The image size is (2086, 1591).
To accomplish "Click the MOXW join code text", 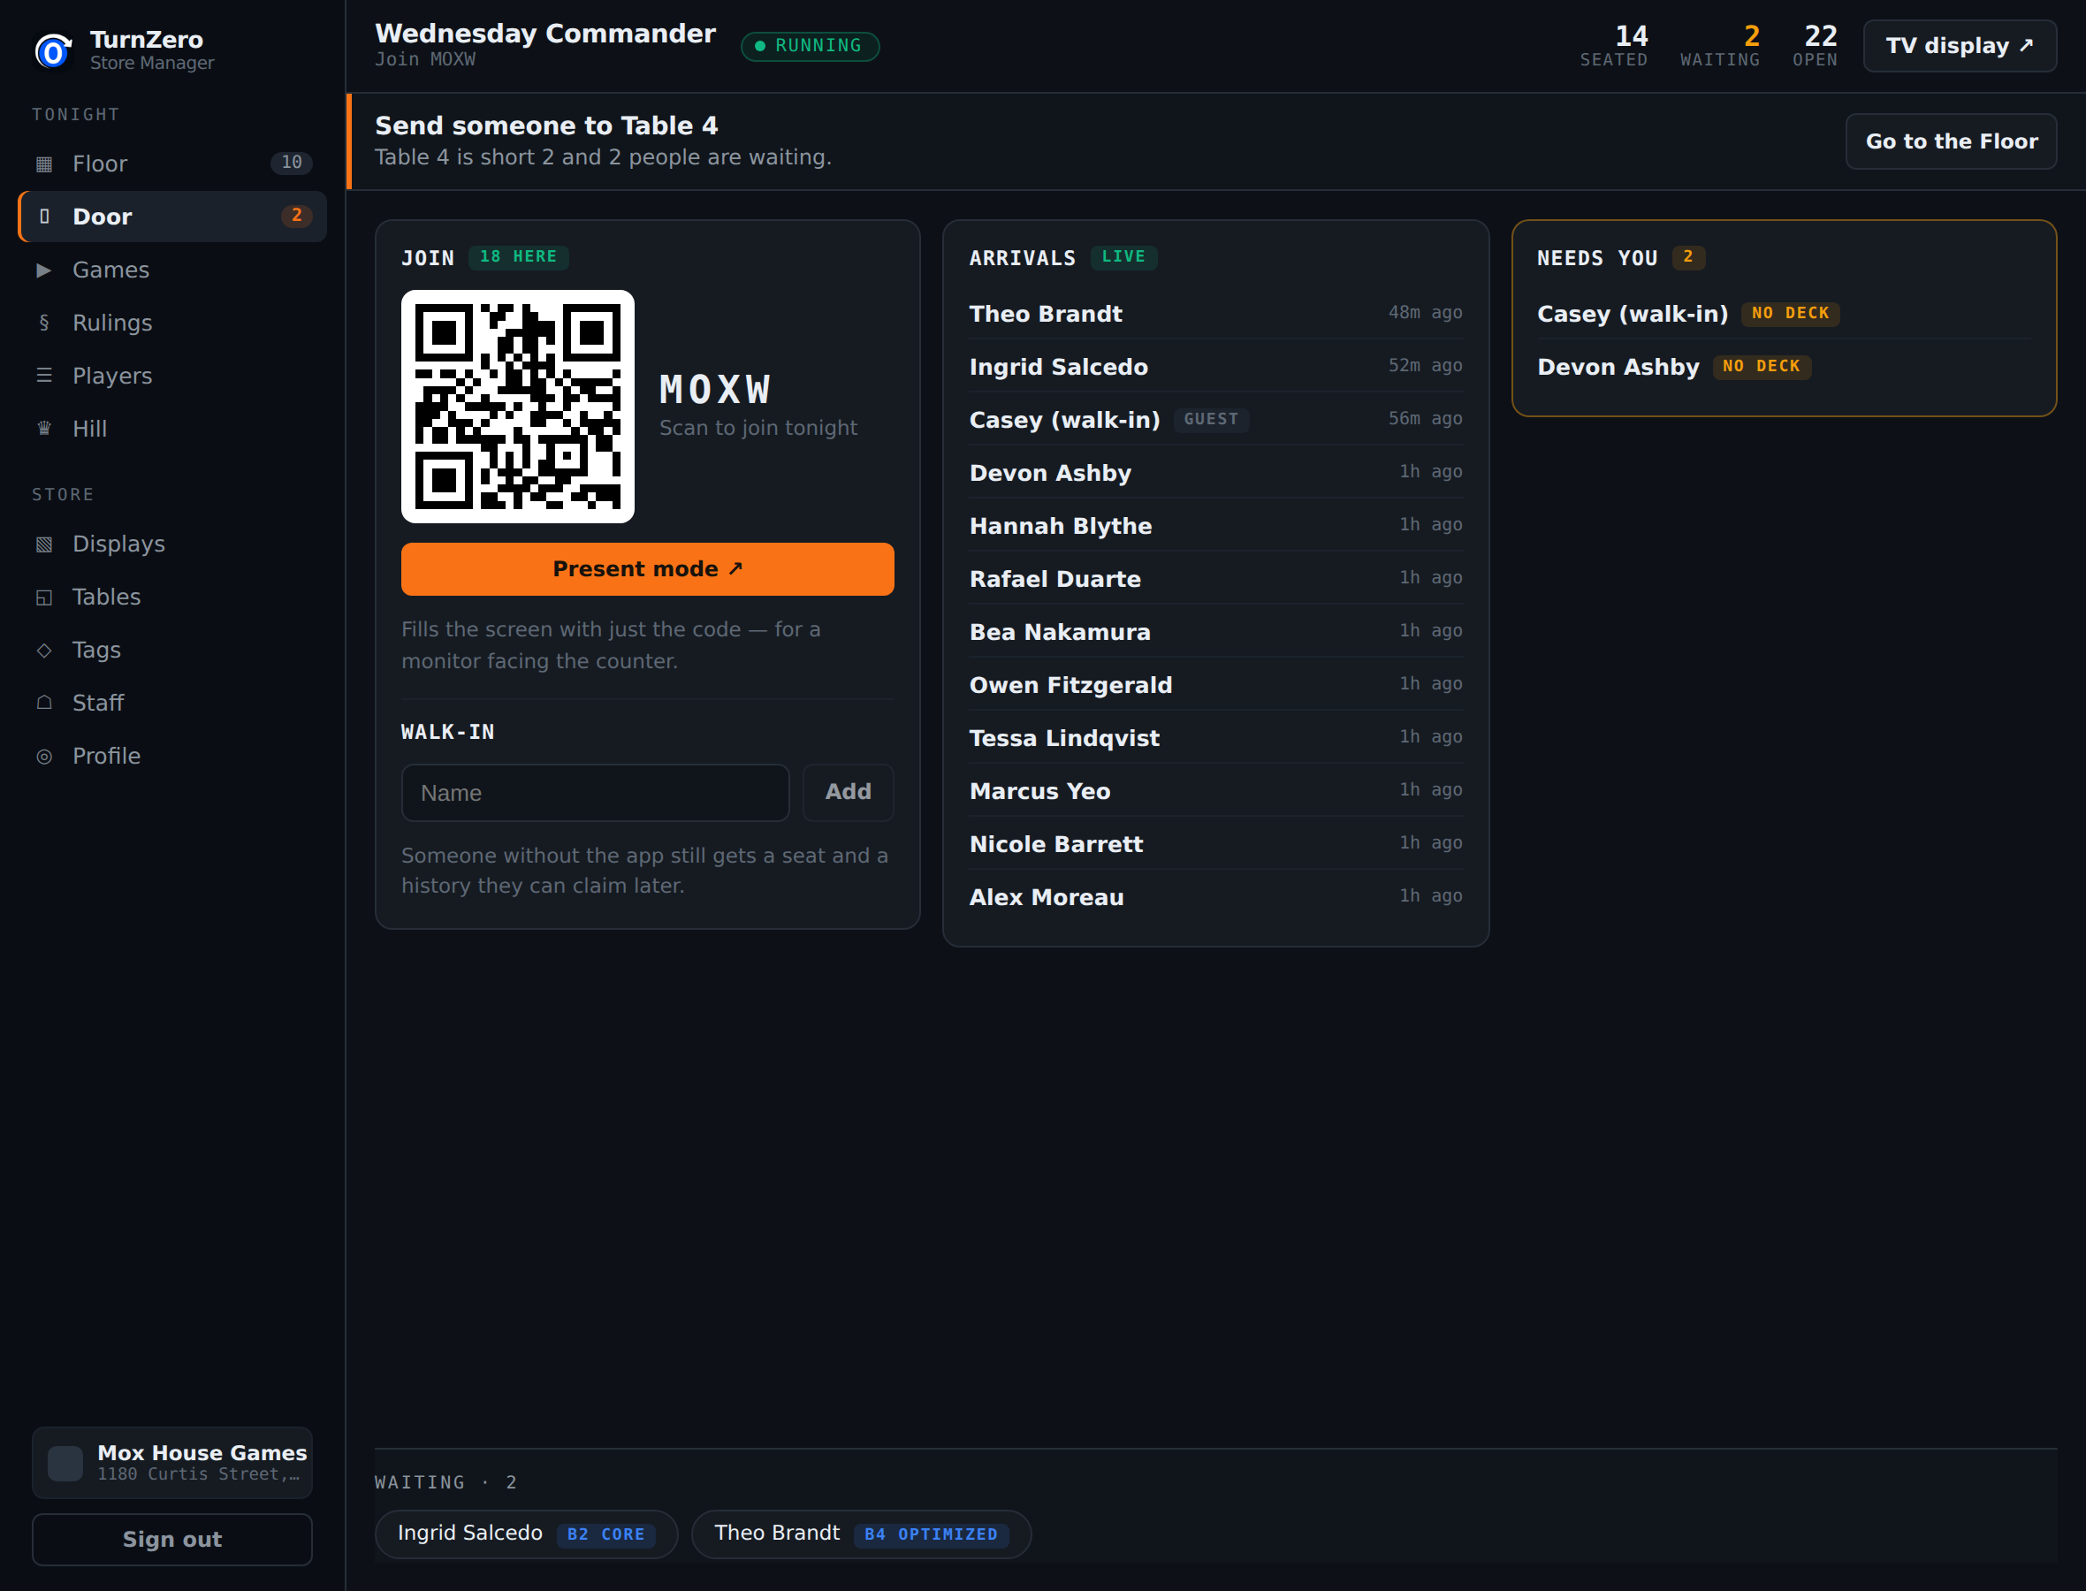I will pyautogui.click(x=715, y=389).
